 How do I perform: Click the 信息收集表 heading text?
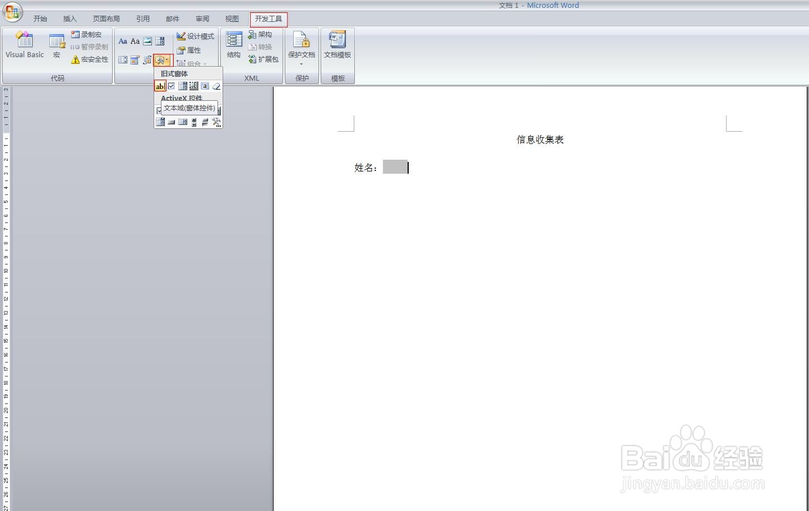coord(540,140)
